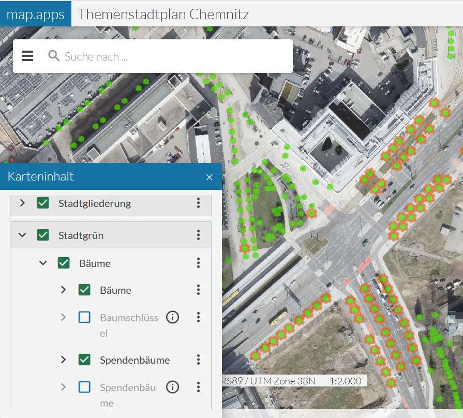463x418 pixels.
Task: Click the map.apps logo tab
Action: point(36,14)
